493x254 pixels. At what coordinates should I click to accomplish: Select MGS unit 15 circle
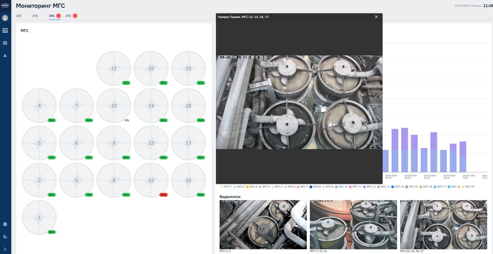click(151, 69)
